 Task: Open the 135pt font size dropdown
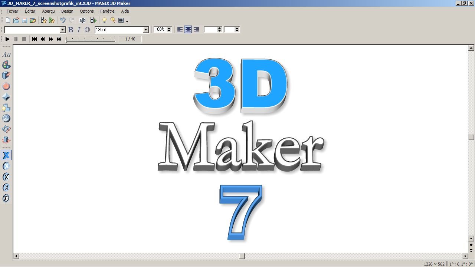[146, 30]
